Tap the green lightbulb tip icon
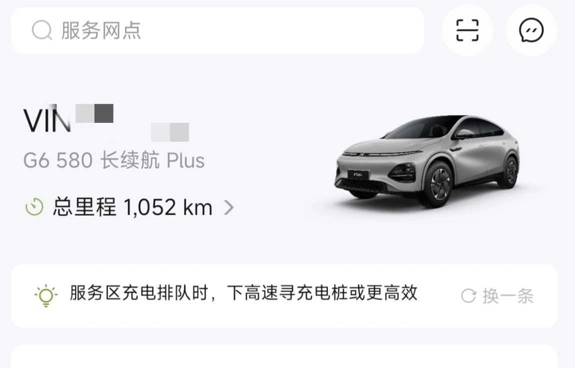The image size is (575, 368). pos(46,296)
